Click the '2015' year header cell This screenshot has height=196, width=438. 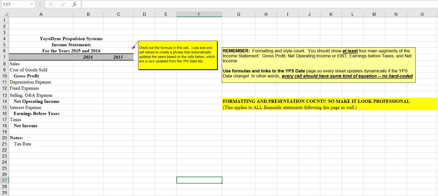click(118, 57)
